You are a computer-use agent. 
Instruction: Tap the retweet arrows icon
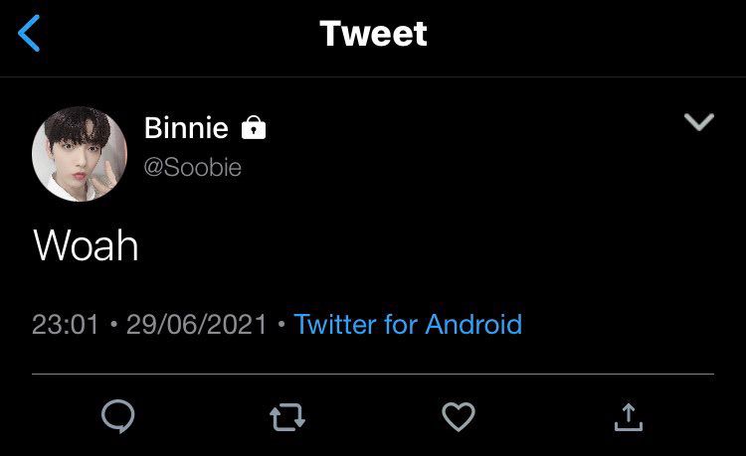tap(287, 418)
